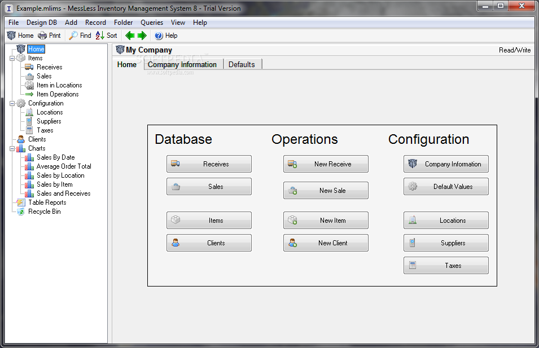
Task: Click the Table Reports icon in tree
Action: click(x=21, y=202)
